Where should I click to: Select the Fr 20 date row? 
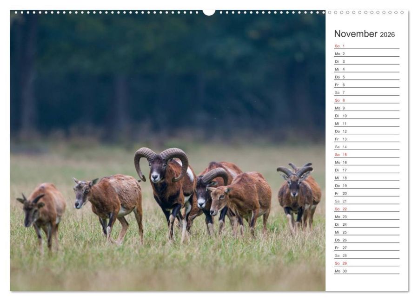(x=367, y=193)
